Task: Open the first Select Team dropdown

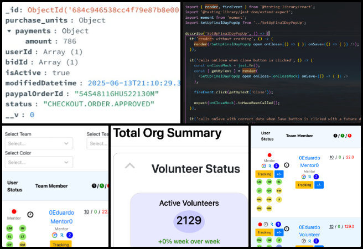Action: pyautogui.click(x=39, y=143)
